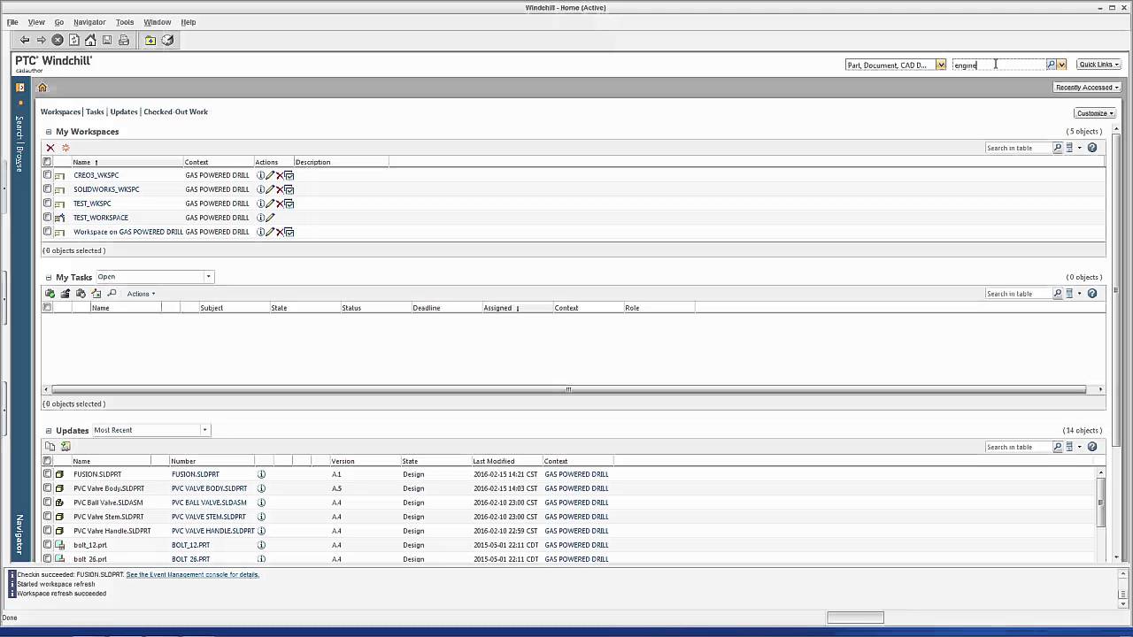1133x637 pixels.
Task: Open the View menu
Action: (36, 22)
